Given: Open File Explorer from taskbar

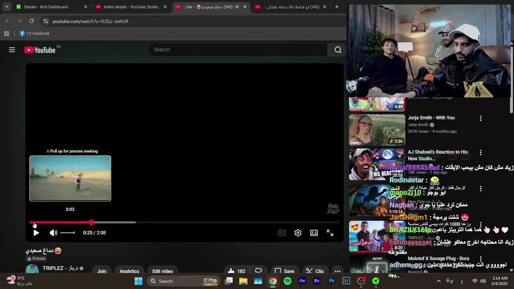Looking at the screenshot, I should tap(243, 281).
